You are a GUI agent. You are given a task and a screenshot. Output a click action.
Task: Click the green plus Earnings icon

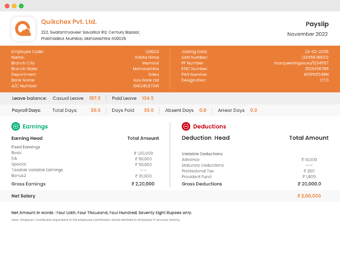[x=16, y=126]
